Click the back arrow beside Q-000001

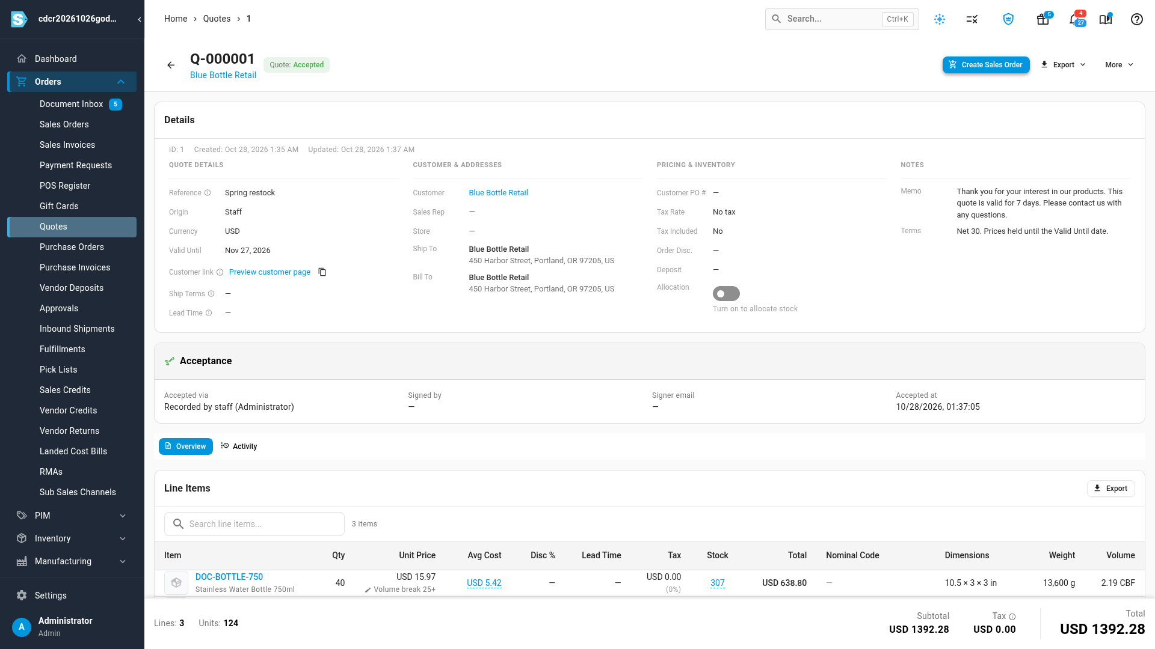point(171,65)
